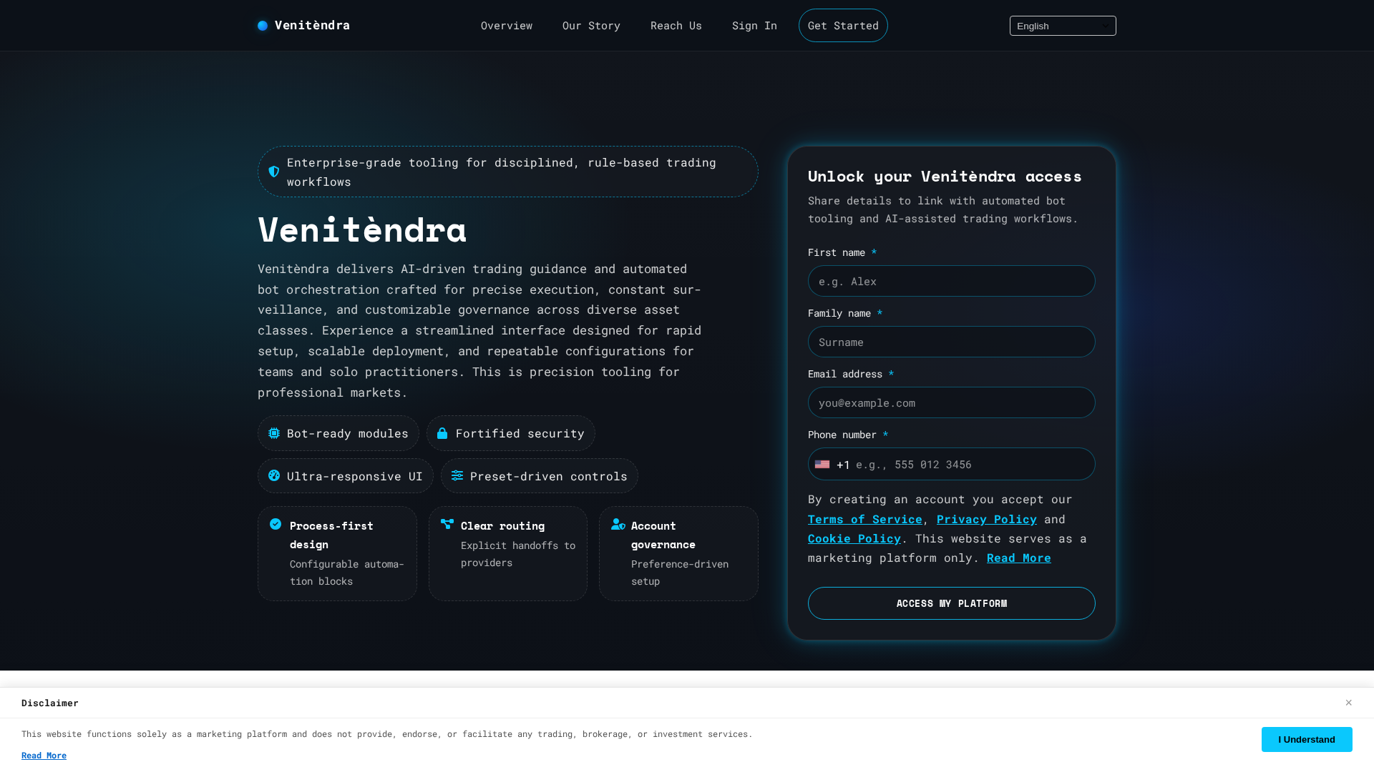
Task: Click the US flag country selector
Action: click(822, 464)
